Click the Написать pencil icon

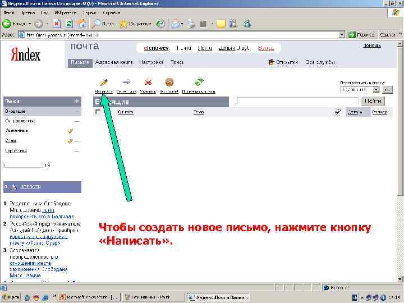point(104,82)
